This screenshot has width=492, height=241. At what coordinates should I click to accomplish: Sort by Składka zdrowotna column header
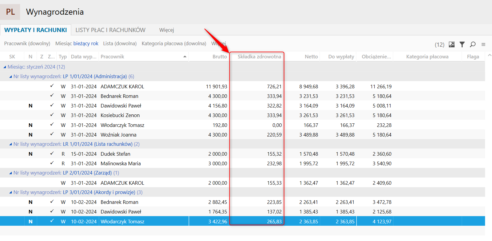click(259, 57)
